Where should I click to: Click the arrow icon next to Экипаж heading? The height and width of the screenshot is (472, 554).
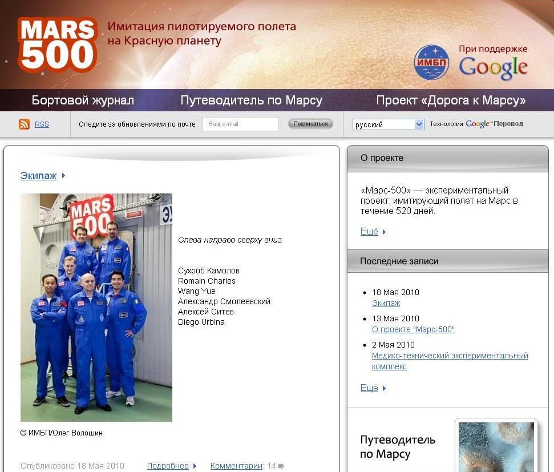click(63, 175)
